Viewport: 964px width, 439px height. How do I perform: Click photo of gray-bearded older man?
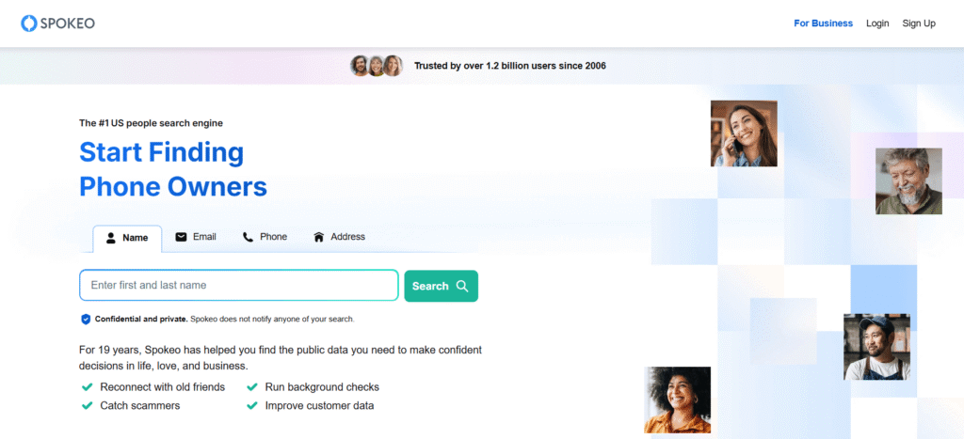point(908,180)
